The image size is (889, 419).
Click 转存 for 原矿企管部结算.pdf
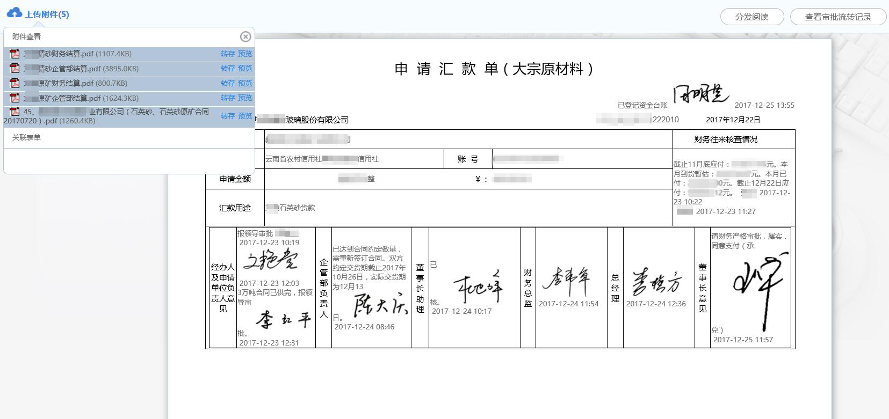click(228, 98)
